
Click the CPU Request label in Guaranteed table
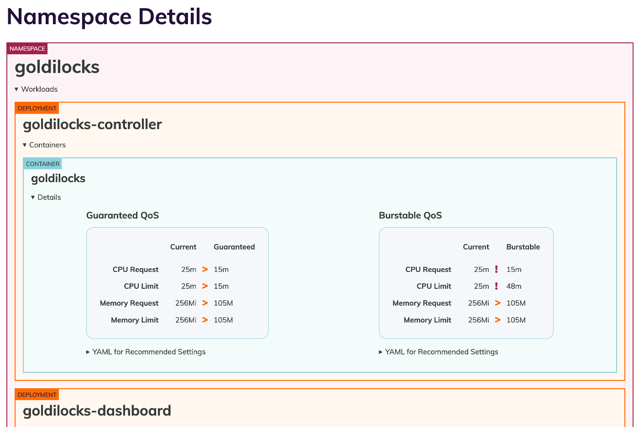pos(136,269)
